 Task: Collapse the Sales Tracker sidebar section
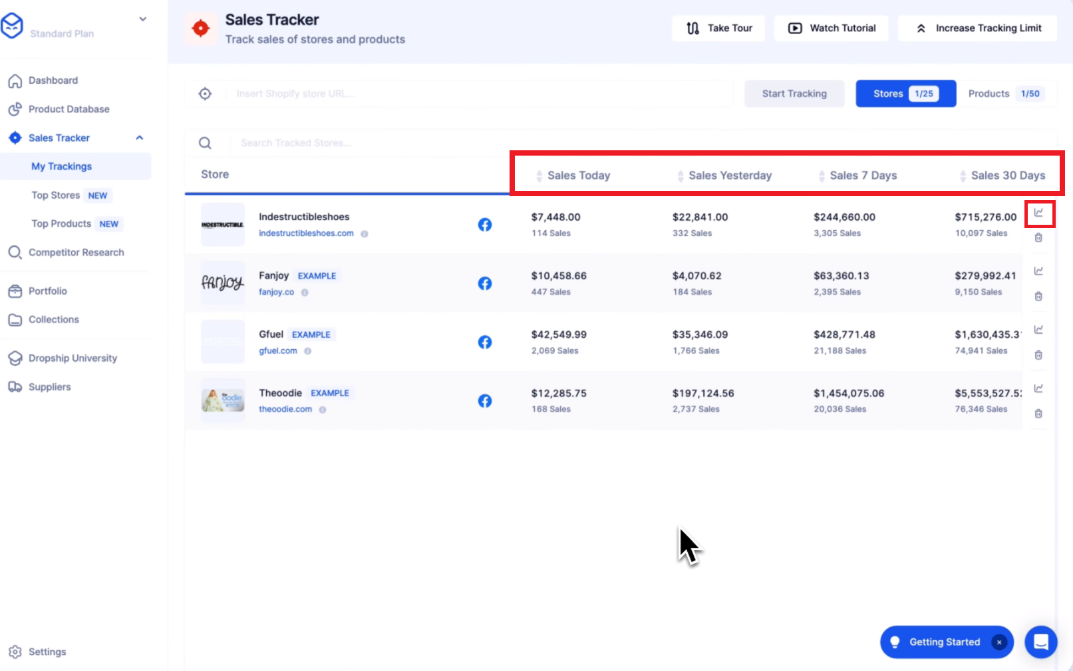pos(140,138)
